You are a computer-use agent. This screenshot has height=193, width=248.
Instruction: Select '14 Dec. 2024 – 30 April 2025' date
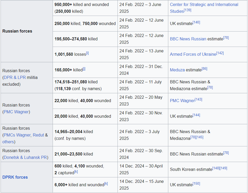click(x=141, y=170)
